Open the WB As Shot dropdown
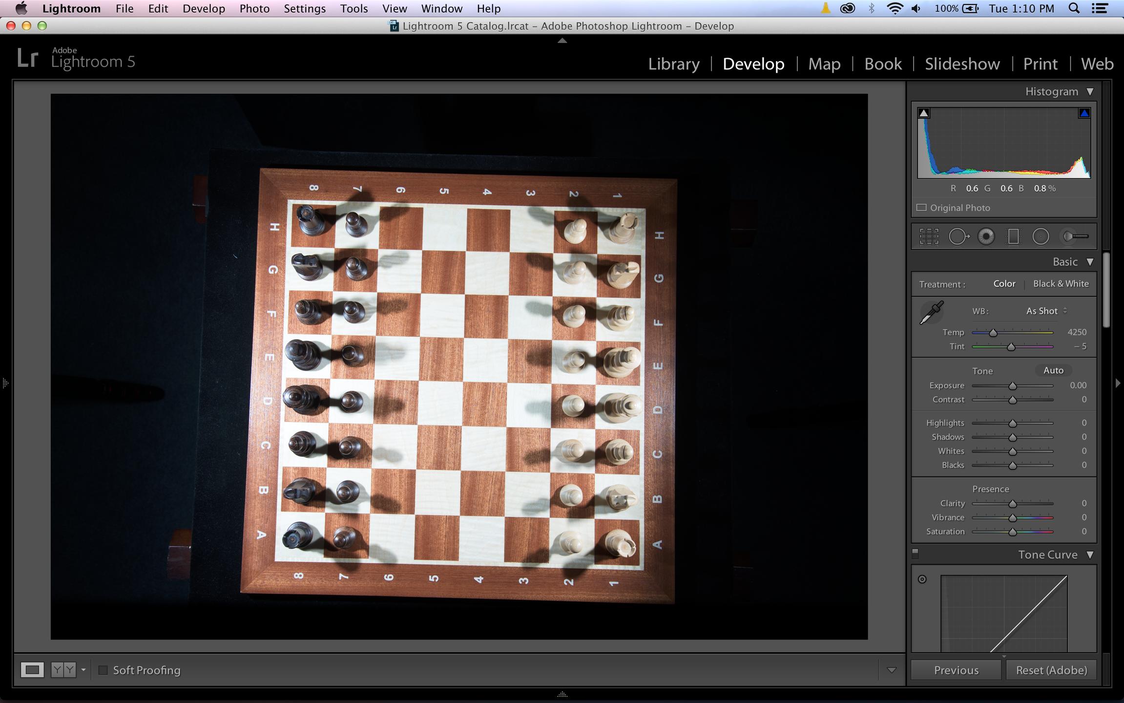The width and height of the screenshot is (1124, 703). [x=1046, y=311]
